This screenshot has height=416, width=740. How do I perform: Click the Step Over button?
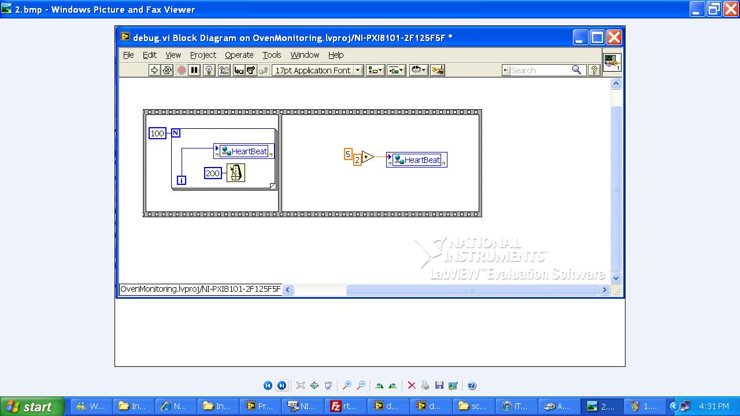251,70
